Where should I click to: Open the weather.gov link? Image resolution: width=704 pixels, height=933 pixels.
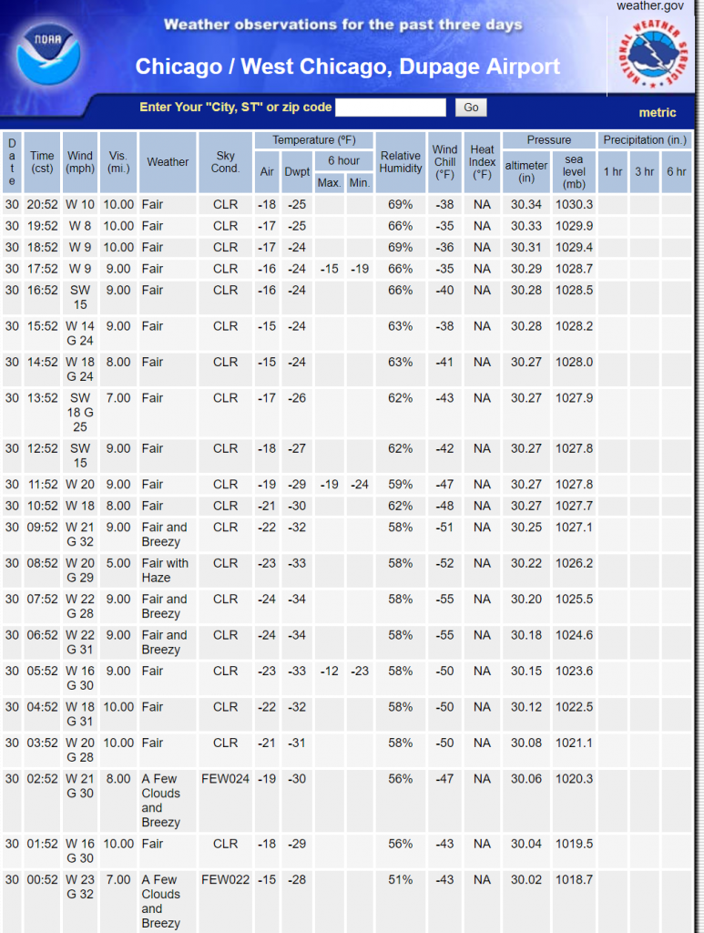(x=650, y=6)
